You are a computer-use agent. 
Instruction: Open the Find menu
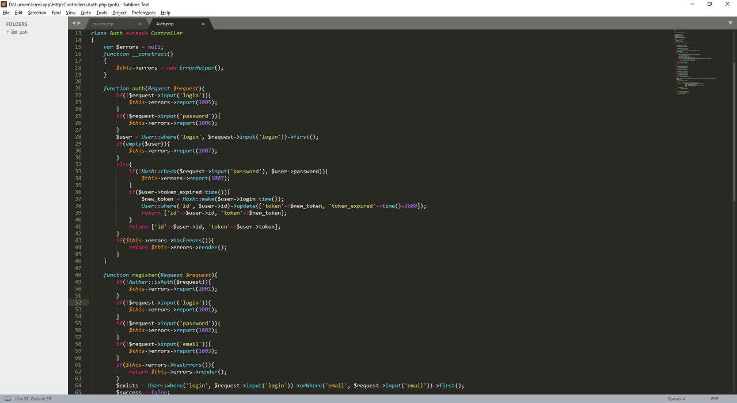56,13
